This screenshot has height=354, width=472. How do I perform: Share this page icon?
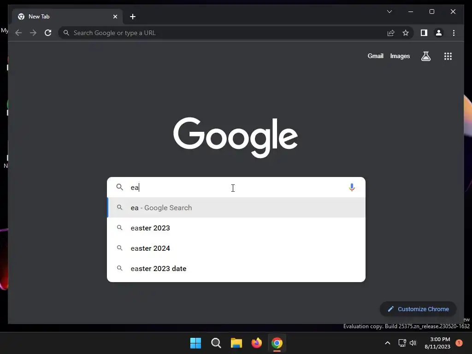[391, 33]
